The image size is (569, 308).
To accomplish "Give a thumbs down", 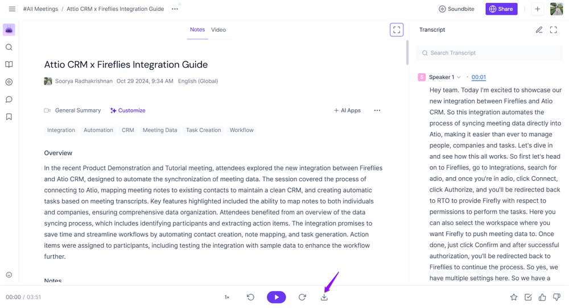I will pos(556,297).
